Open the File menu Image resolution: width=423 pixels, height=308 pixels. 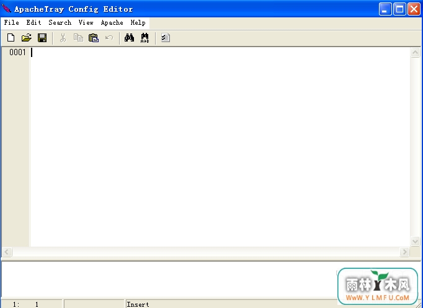(11, 23)
